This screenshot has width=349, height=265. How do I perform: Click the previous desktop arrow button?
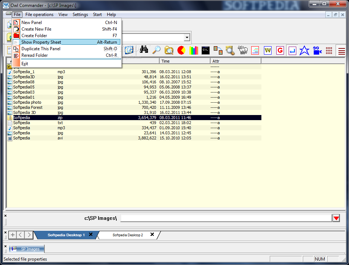(x=21, y=235)
